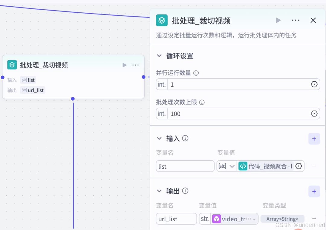Add a new input variable
This screenshot has width=326, height=230.
pos(314,139)
